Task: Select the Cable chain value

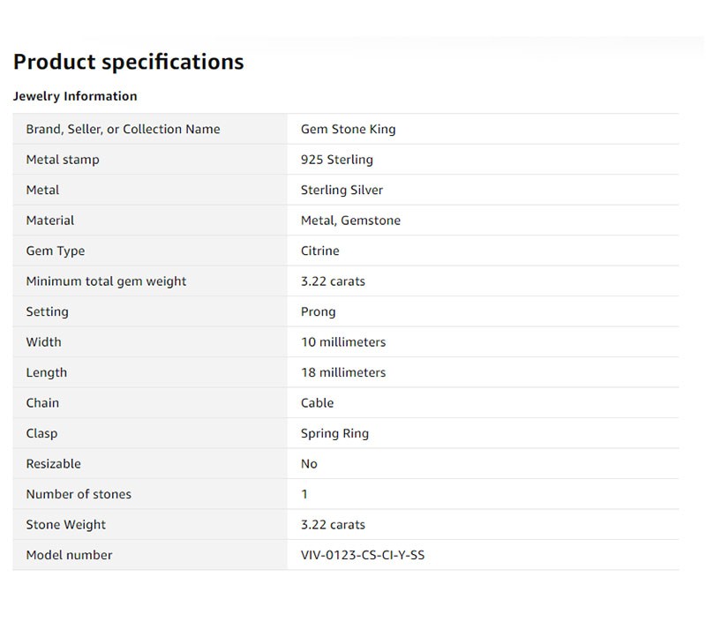Action: [317, 403]
